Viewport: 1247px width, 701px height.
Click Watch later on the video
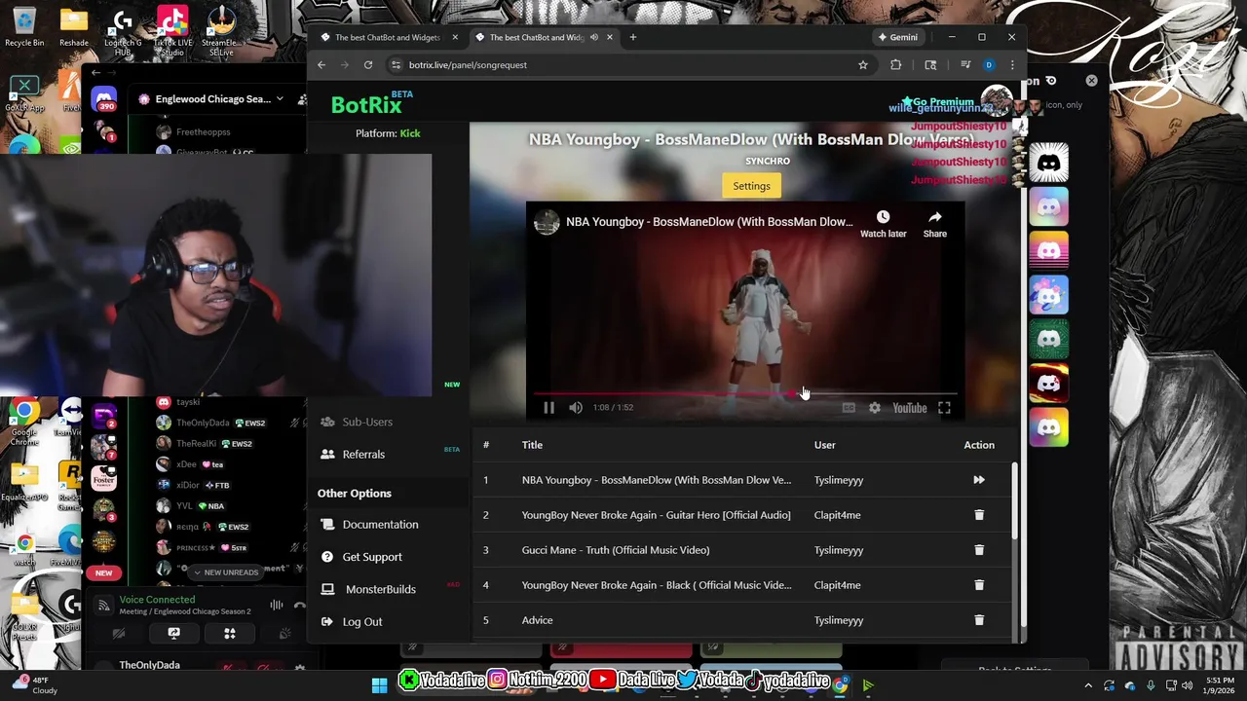click(x=883, y=224)
